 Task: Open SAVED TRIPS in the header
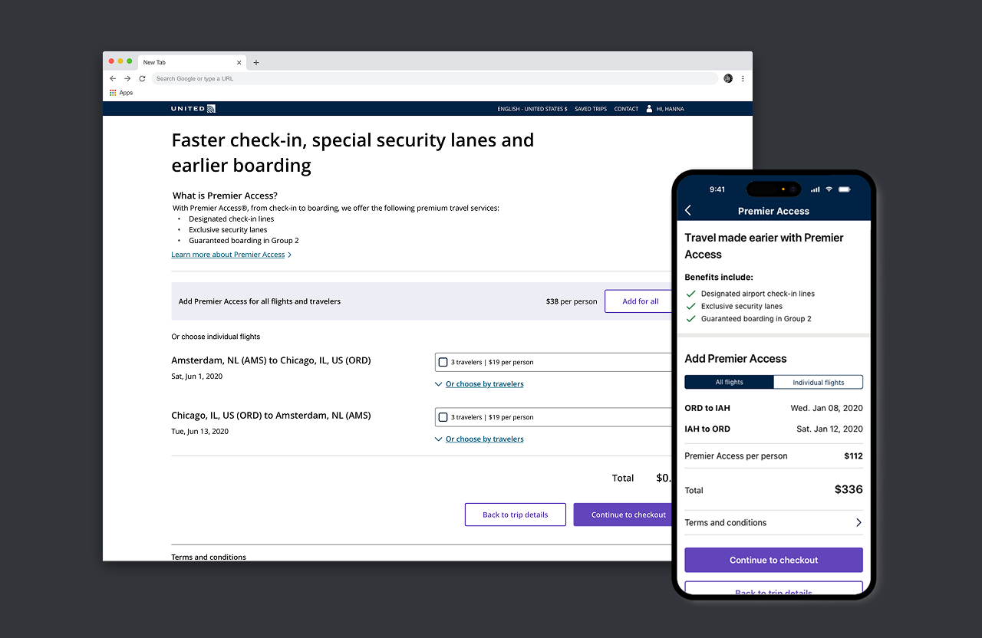pos(591,109)
